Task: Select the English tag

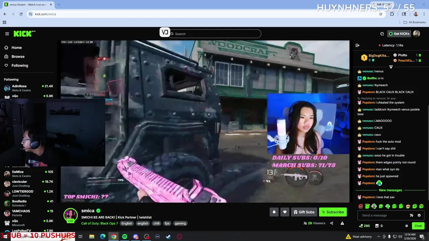Action: point(127,223)
